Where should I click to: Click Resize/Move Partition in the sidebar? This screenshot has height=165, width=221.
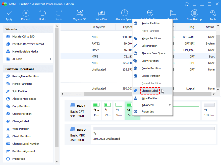[x=25, y=76]
